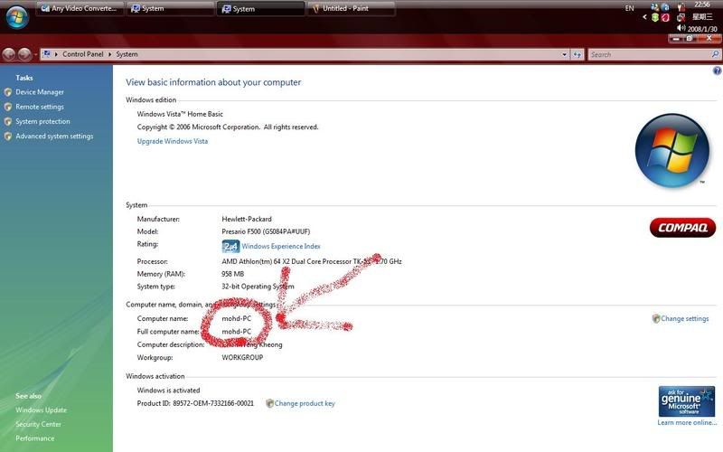Click Control Panel in the address bar
The image size is (723, 452).
click(x=83, y=54)
